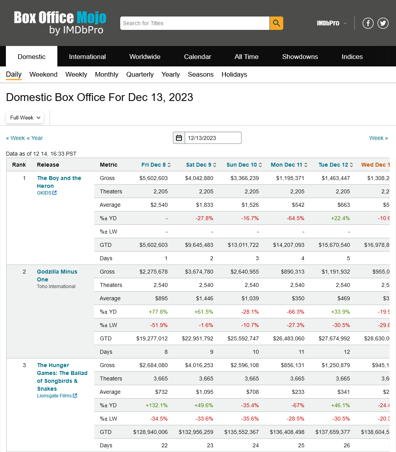Go to the Showdowns tab
Image resolution: width=396 pixels, height=452 pixels.
pos(300,57)
